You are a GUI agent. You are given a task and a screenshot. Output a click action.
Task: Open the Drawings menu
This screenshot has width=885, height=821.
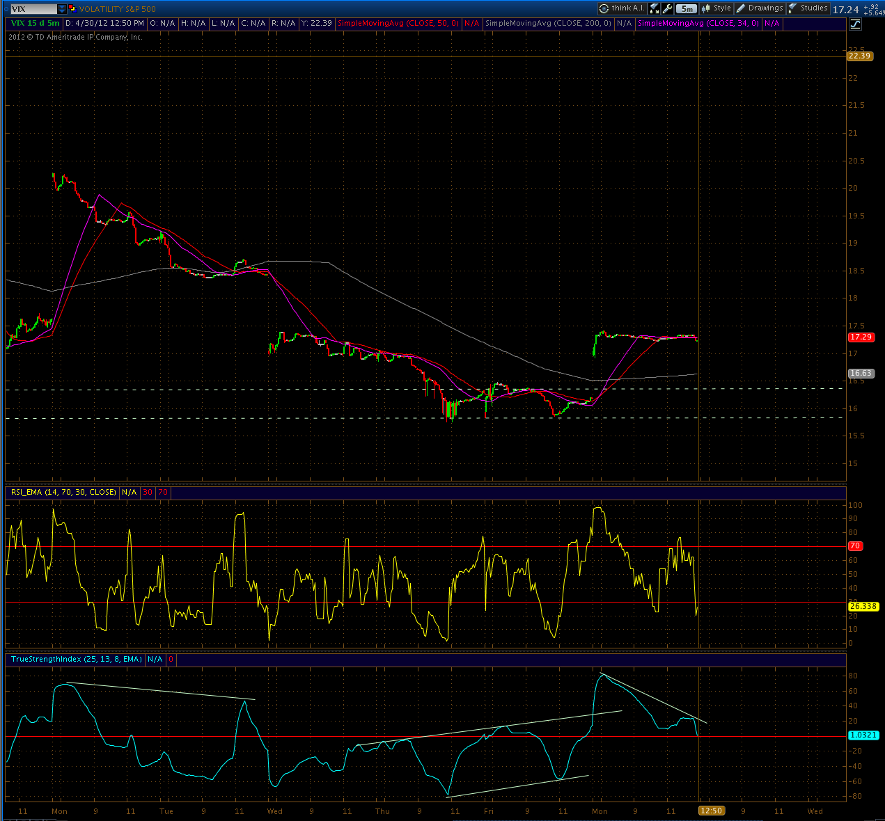click(760, 8)
